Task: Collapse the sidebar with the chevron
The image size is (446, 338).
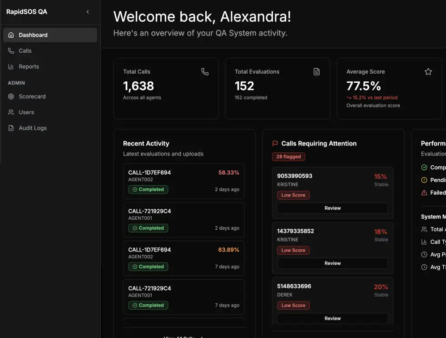Action: tap(88, 12)
